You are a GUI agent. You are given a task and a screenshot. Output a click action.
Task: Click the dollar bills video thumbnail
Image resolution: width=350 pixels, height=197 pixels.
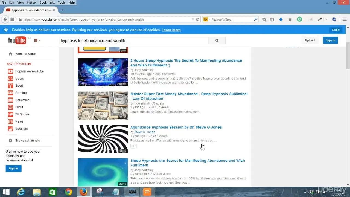pyautogui.click(x=103, y=106)
